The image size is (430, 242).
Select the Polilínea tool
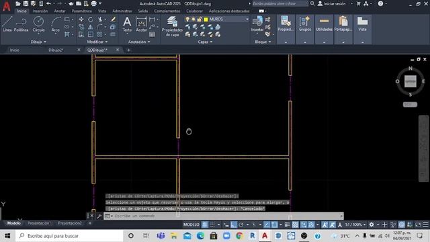point(21,24)
